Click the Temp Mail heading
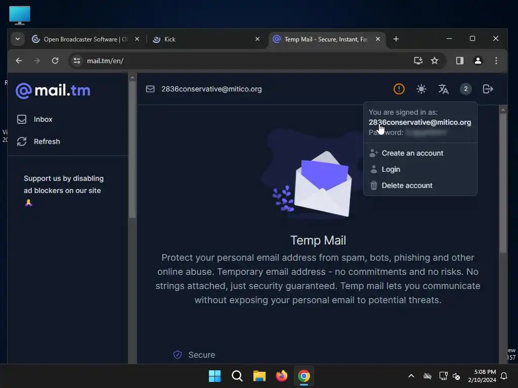The image size is (518, 388). point(318,240)
